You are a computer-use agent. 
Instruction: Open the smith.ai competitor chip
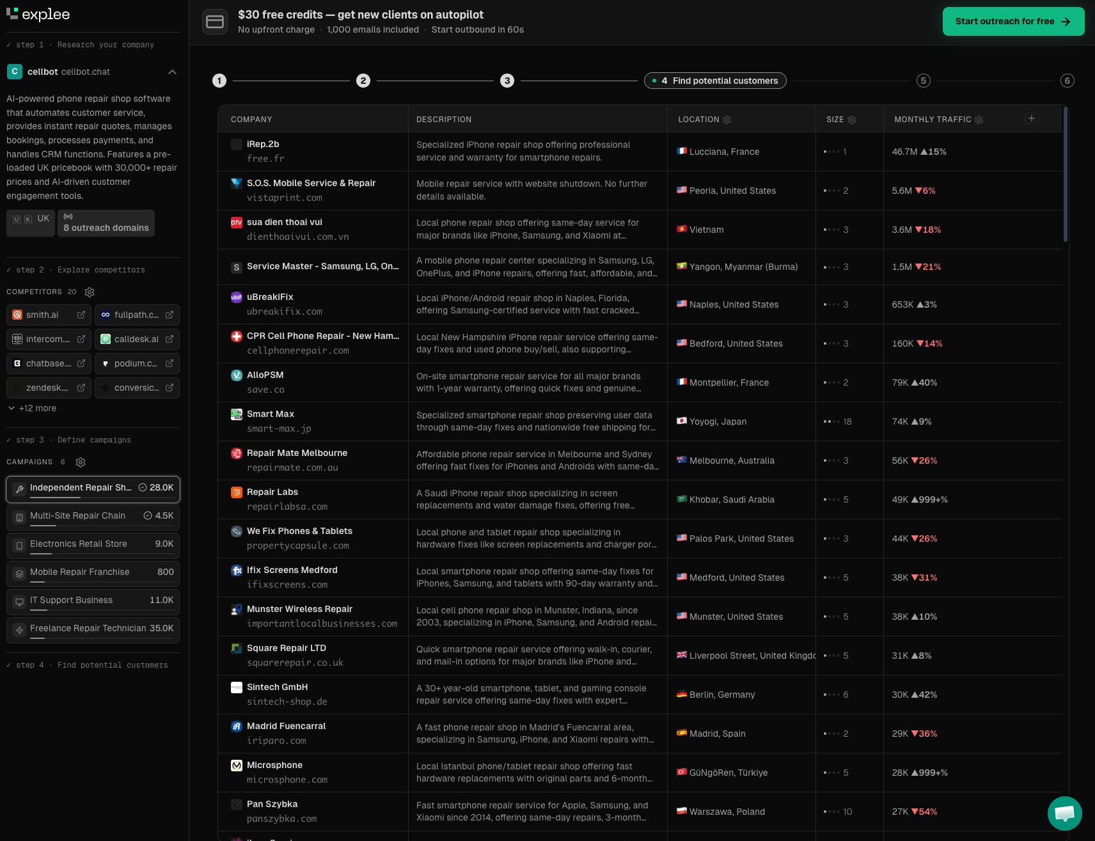49,315
